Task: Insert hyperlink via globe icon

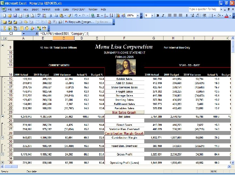Action: coord(93,15)
